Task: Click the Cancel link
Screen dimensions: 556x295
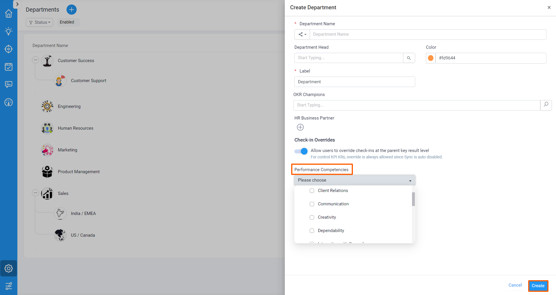Action: point(515,285)
